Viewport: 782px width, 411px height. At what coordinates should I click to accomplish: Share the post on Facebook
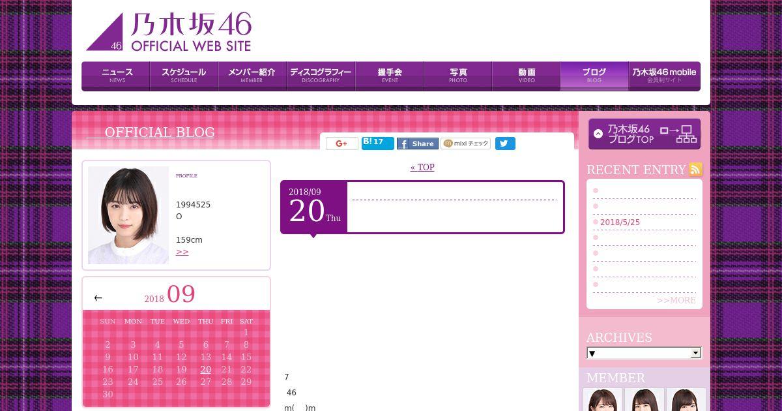tap(418, 144)
